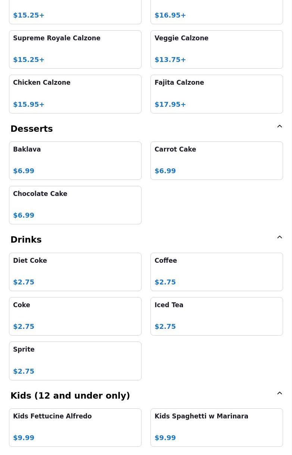Pick the Coffee drink card
The image size is (292, 455).
point(217,272)
